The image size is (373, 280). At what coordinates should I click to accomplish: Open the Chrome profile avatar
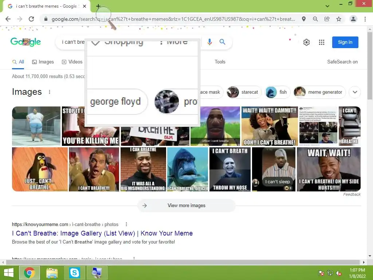click(353, 19)
